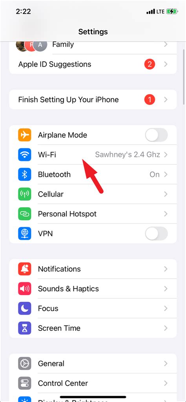This screenshot has width=186, height=402.
Task: Tap the red badge on Apple ID Suggestions
Action: [x=150, y=64]
